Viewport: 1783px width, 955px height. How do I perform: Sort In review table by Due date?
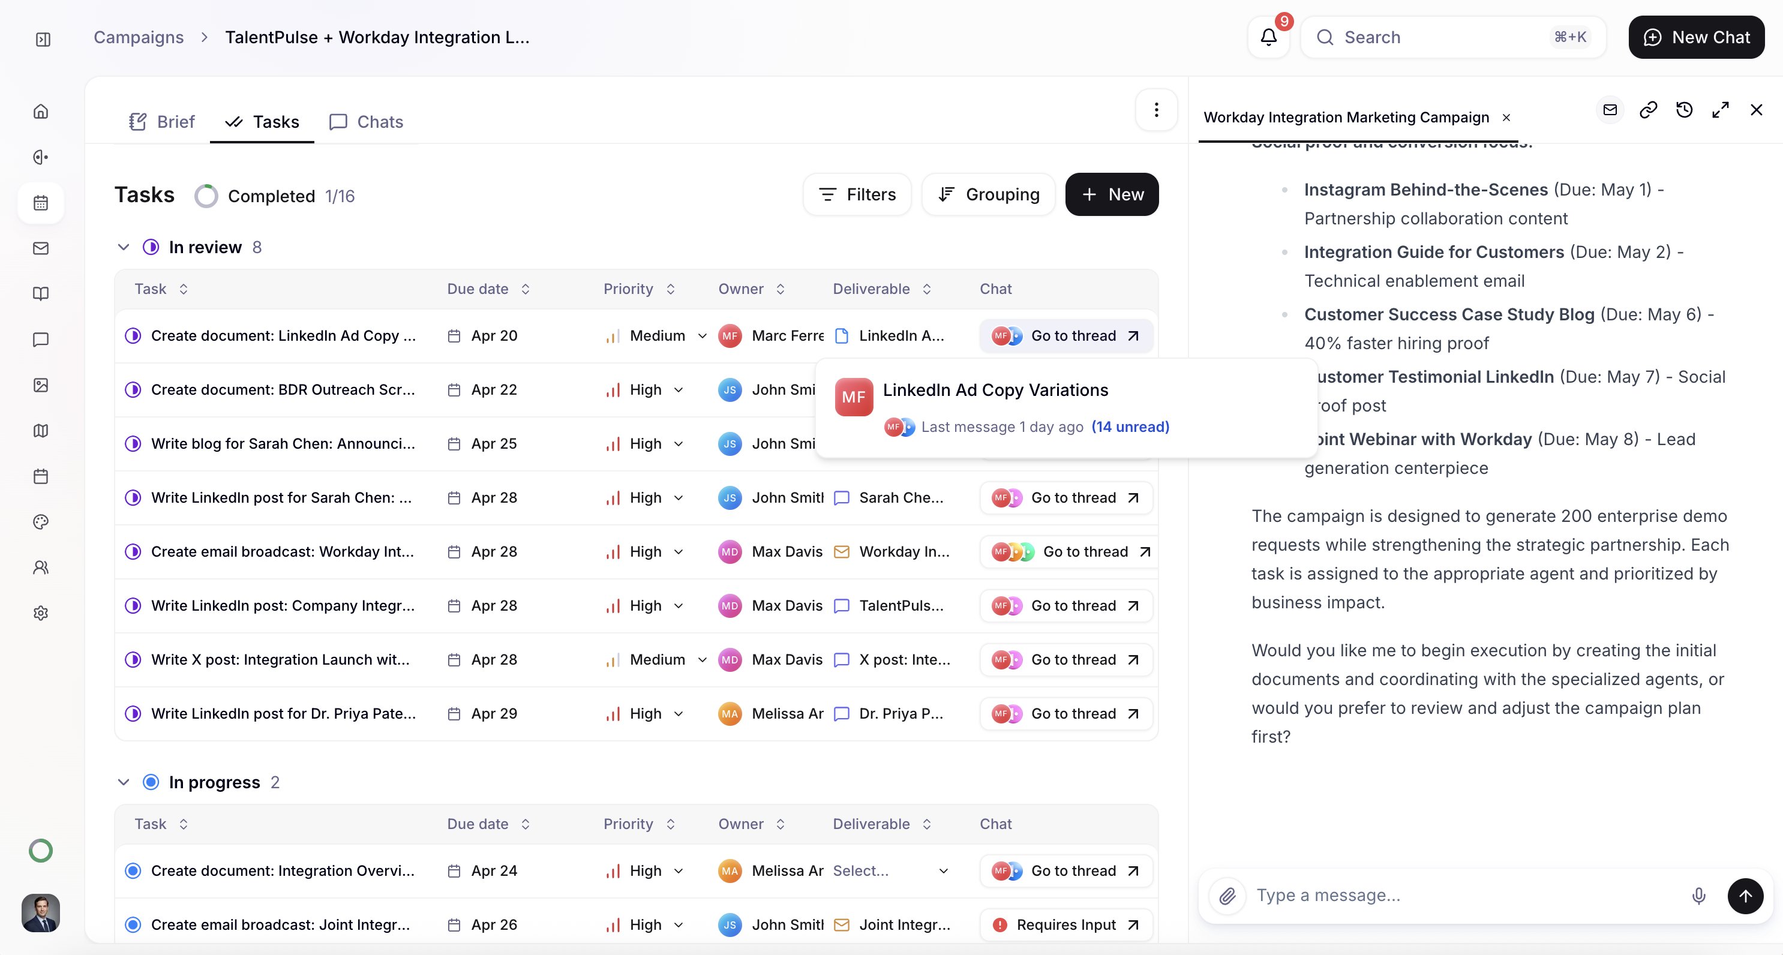tap(488, 289)
